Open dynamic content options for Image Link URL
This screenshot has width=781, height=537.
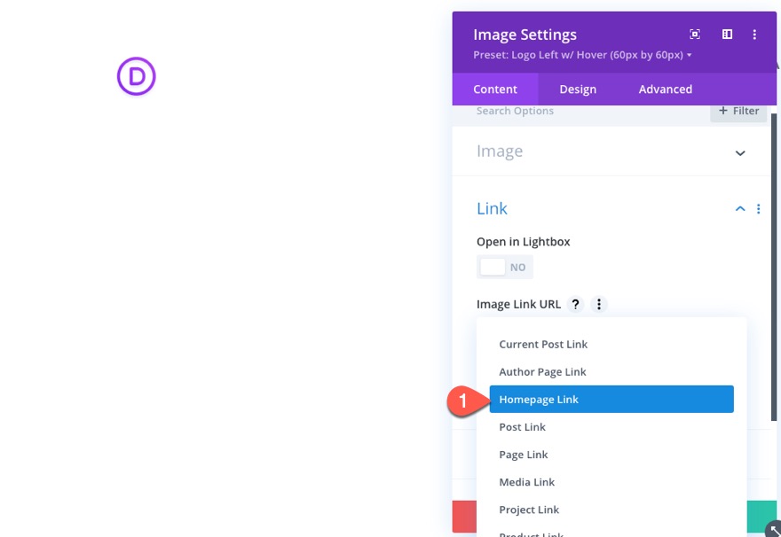pyautogui.click(x=599, y=304)
